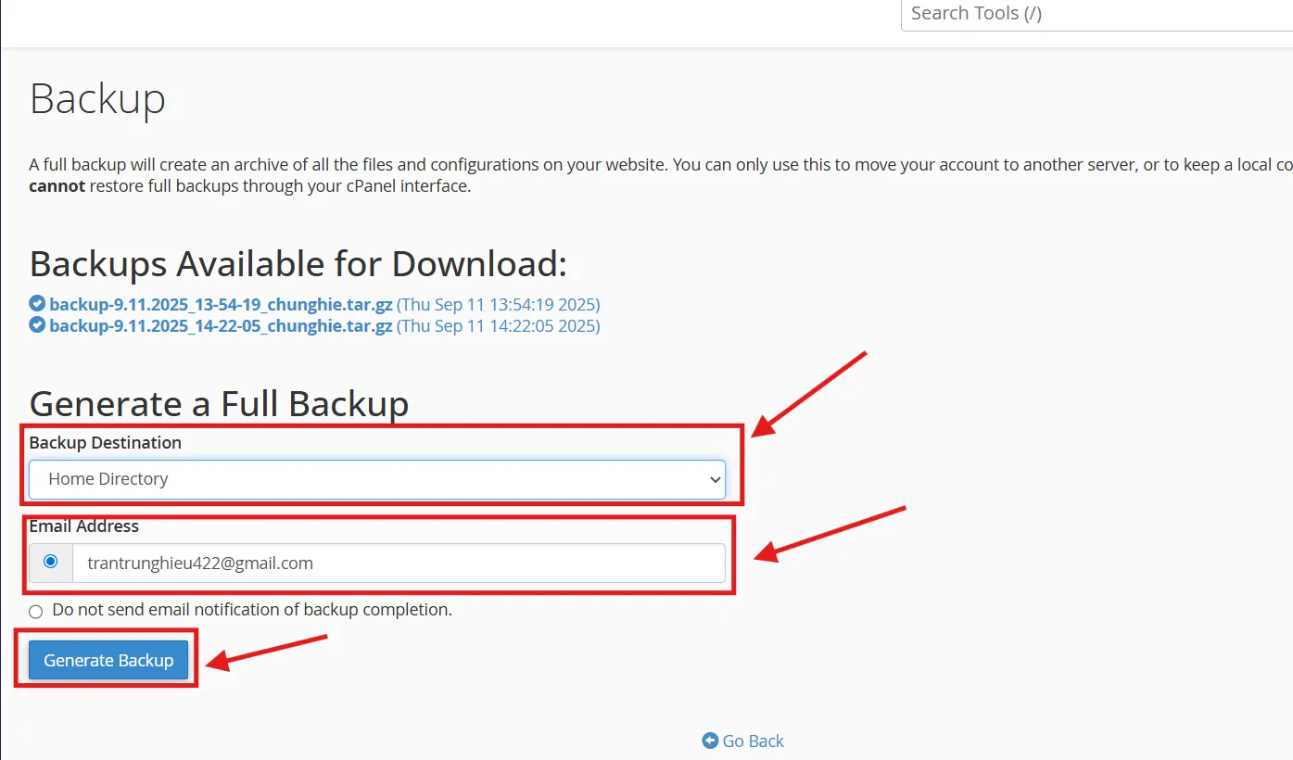The height and width of the screenshot is (760, 1293).
Task: Click the Search Tools input field
Action: (1094, 14)
